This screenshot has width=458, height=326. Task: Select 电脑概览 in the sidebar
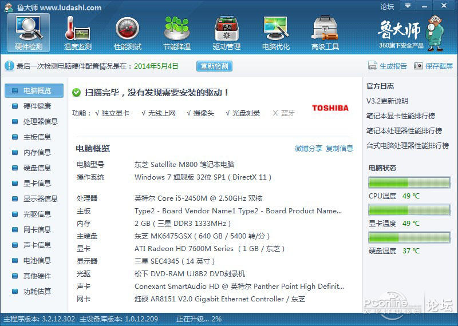coord(34,90)
